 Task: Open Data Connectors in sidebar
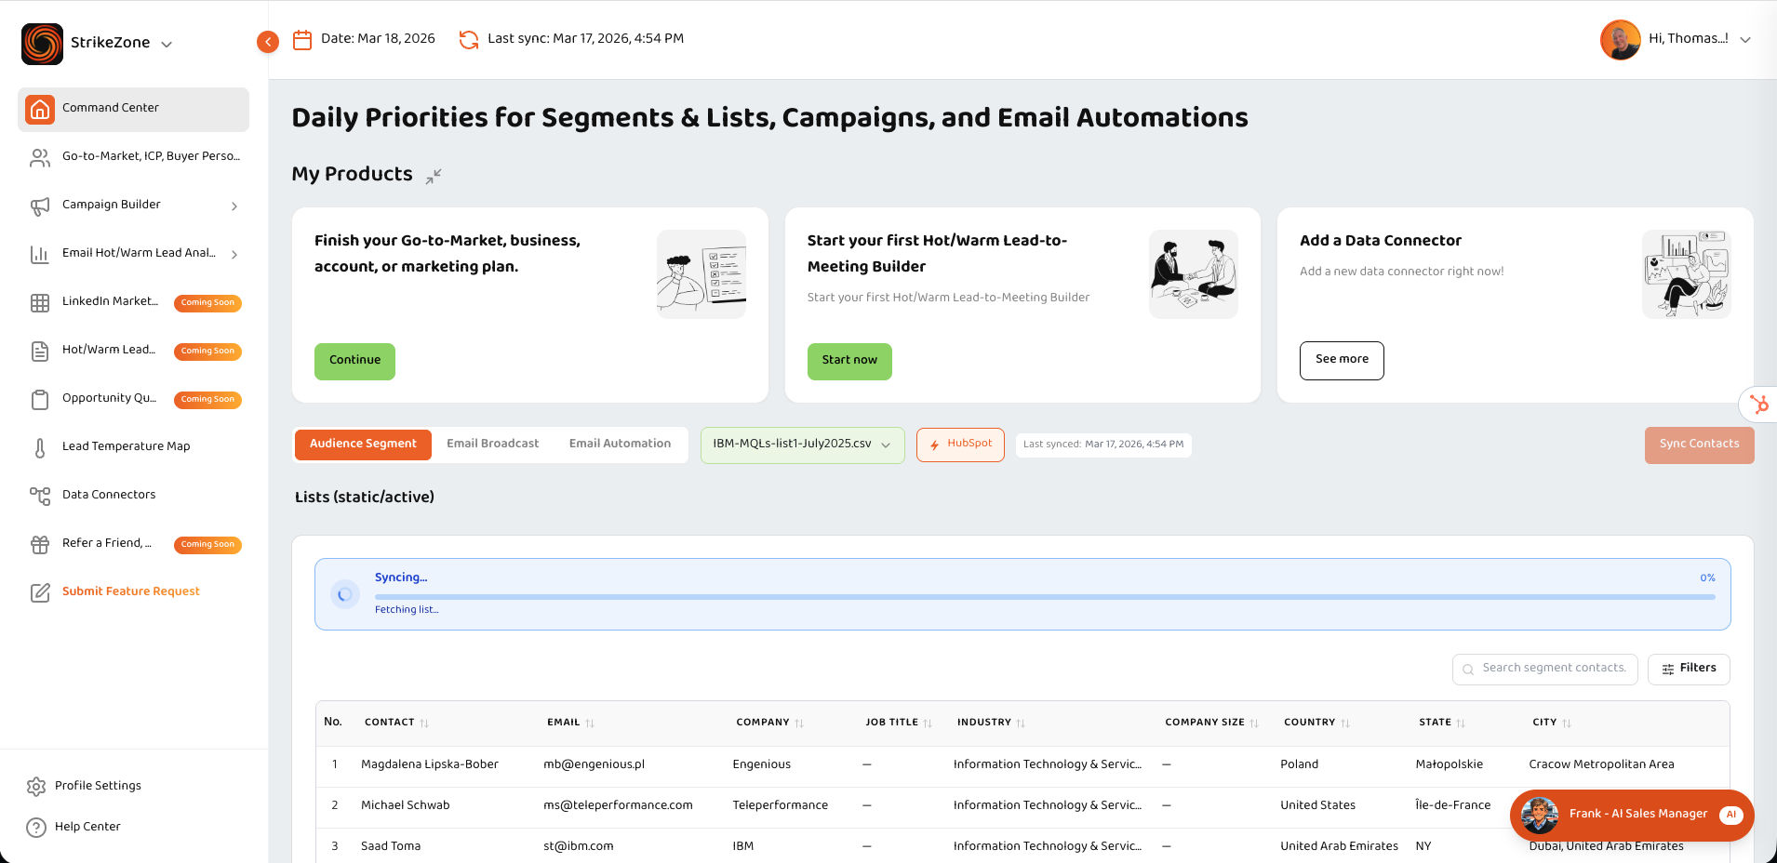point(109,495)
